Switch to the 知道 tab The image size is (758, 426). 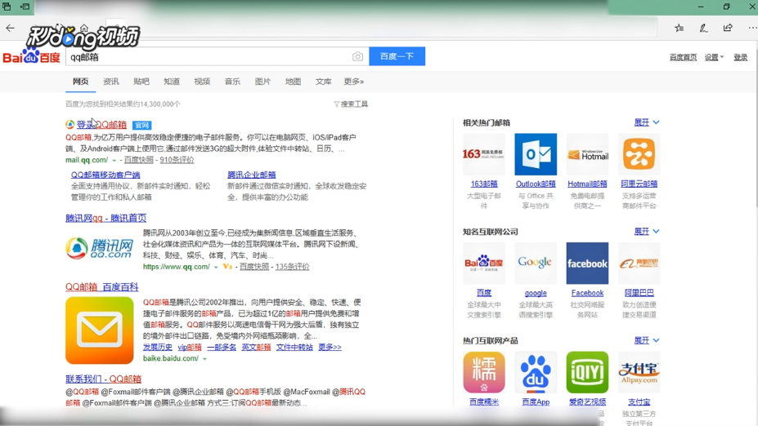(172, 82)
